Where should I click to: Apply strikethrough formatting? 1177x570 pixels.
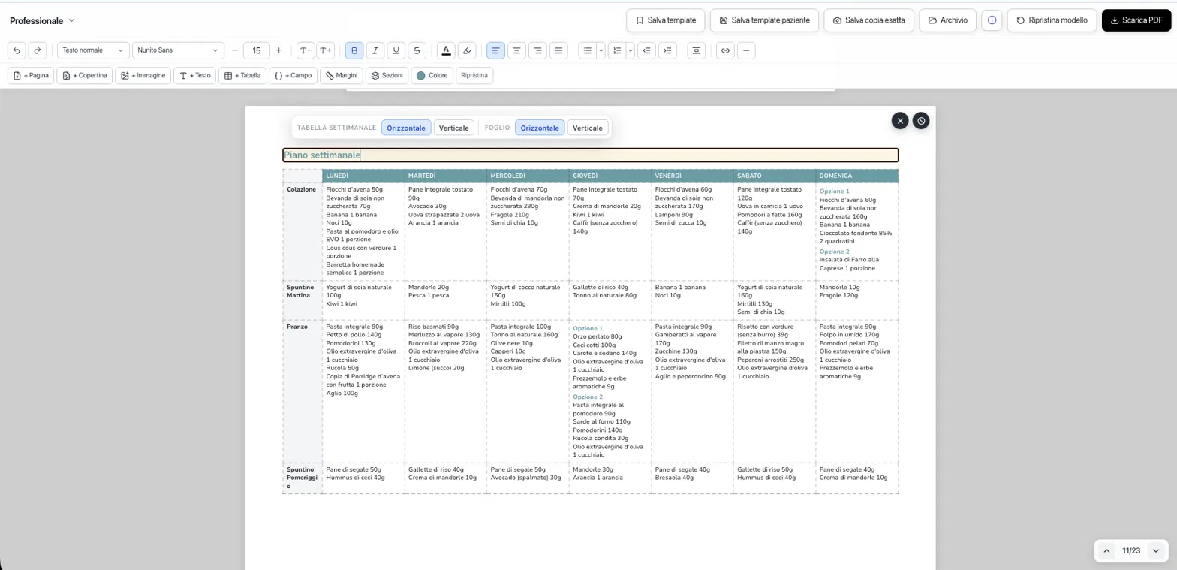pos(417,50)
